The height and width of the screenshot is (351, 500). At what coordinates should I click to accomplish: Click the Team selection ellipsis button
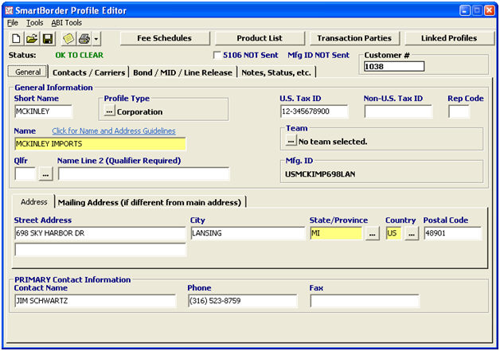point(291,141)
